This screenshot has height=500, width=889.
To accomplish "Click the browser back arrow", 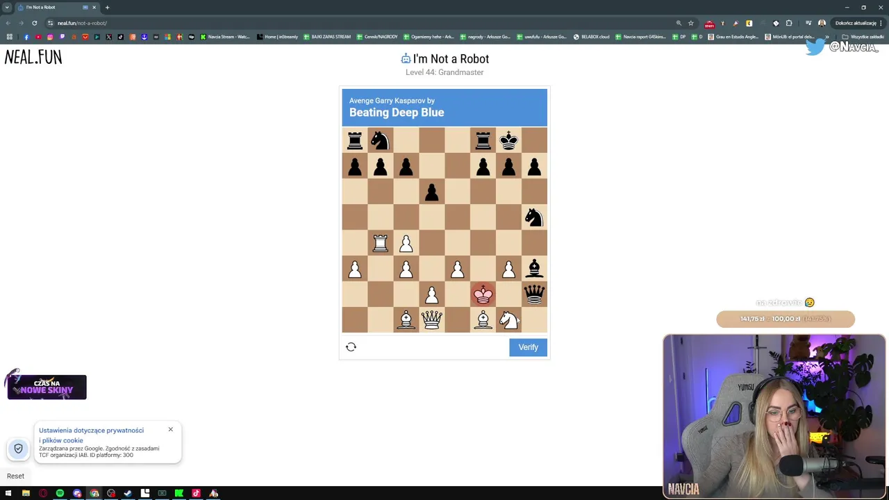I will tap(8, 23).
